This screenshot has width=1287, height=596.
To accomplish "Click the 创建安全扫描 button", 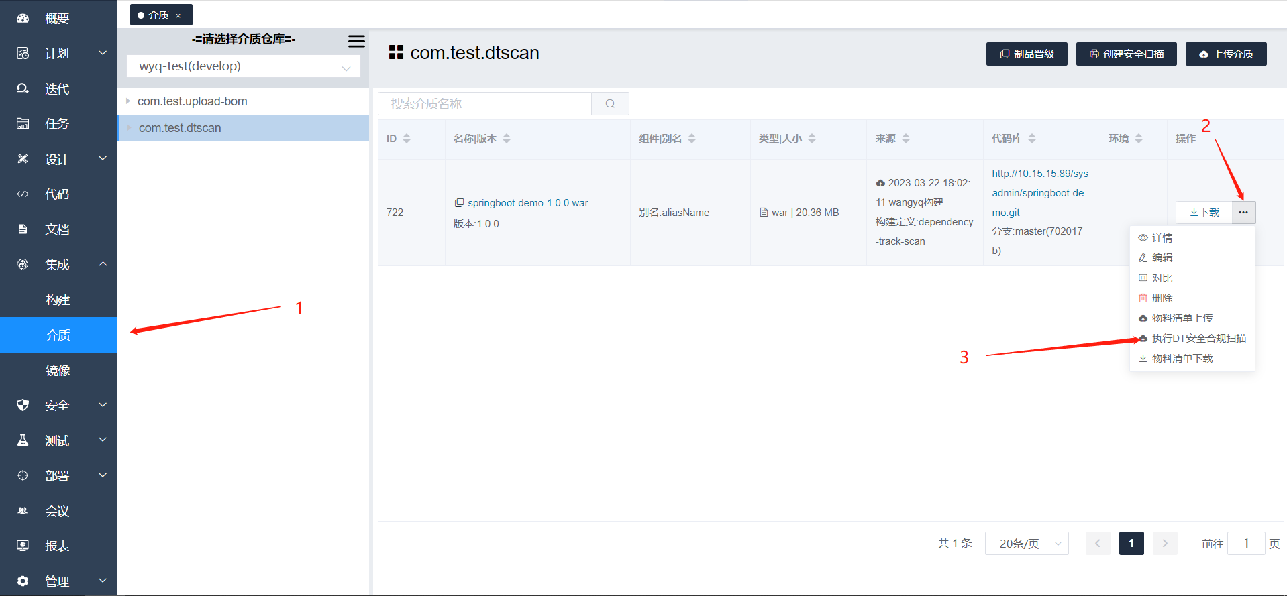I will tap(1126, 54).
